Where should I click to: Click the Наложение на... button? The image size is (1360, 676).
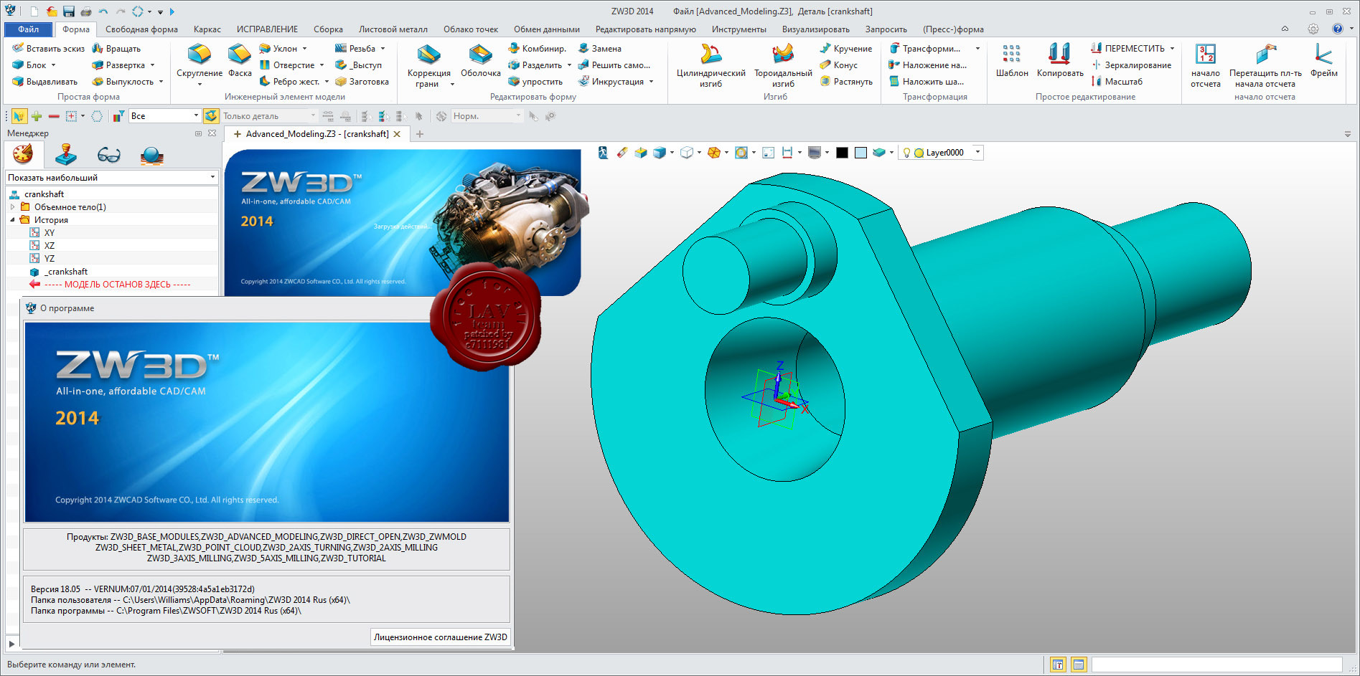point(927,65)
